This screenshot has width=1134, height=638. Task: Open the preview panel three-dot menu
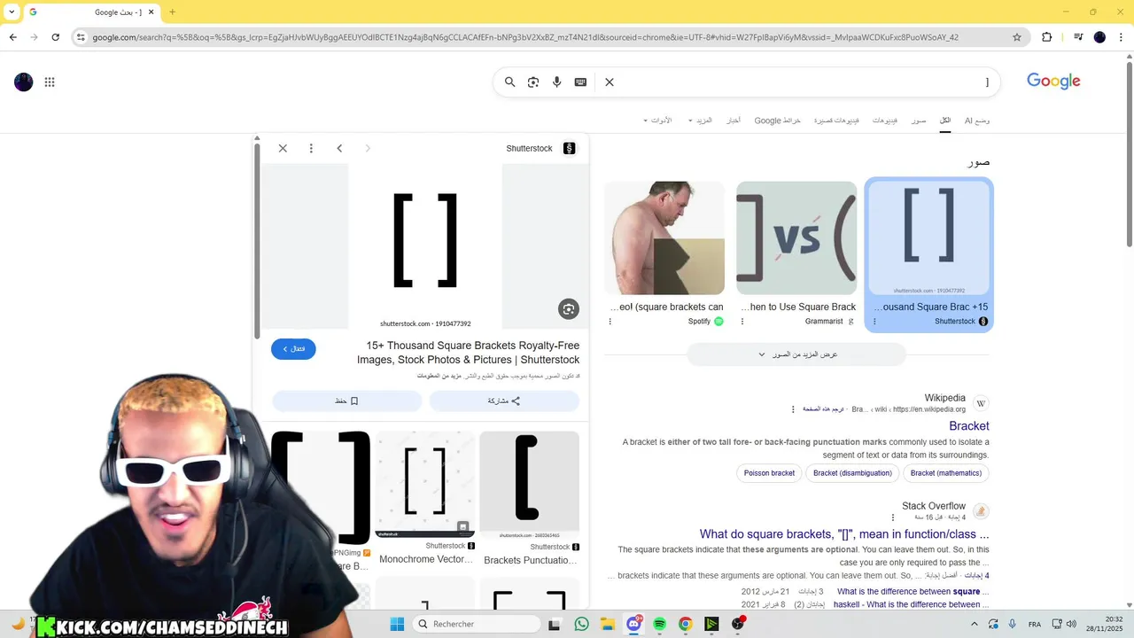pyautogui.click(x=311, y=148)
